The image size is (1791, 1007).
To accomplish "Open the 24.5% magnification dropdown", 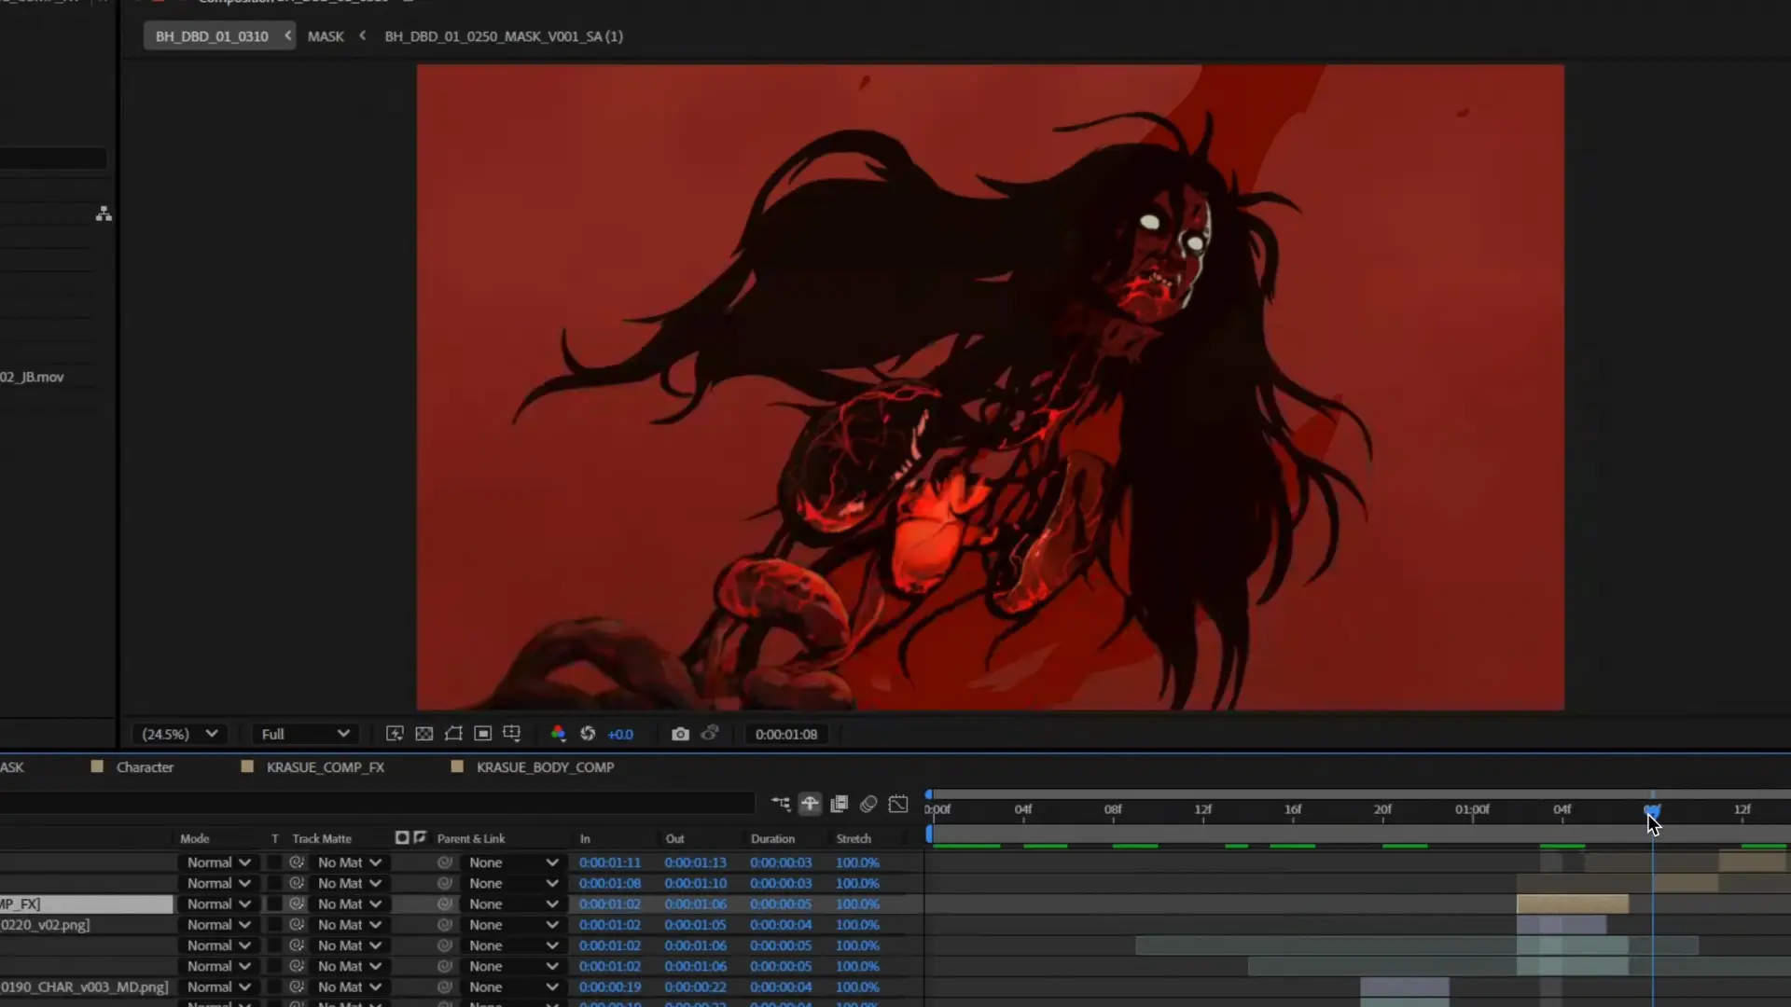I will [179, 734].
